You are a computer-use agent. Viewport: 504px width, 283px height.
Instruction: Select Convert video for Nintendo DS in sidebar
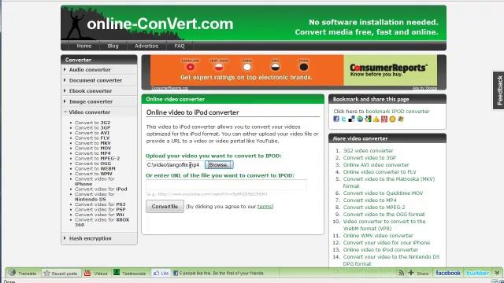coord(94,197)
